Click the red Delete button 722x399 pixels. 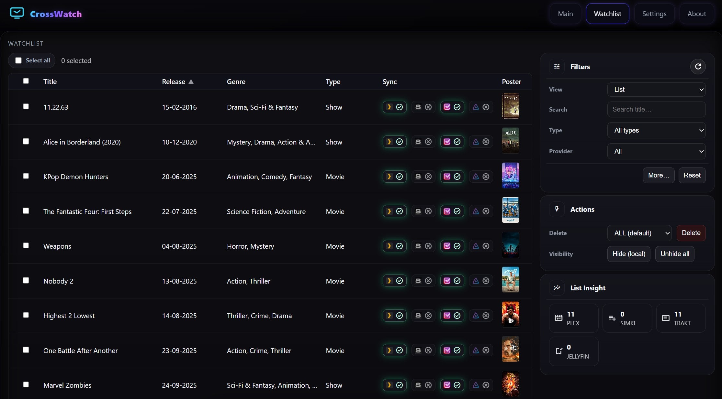691,233
